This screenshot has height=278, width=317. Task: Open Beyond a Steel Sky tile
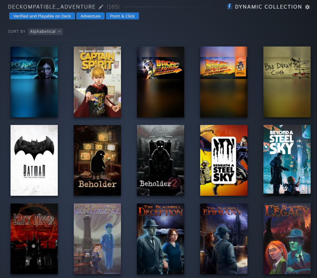287,160
